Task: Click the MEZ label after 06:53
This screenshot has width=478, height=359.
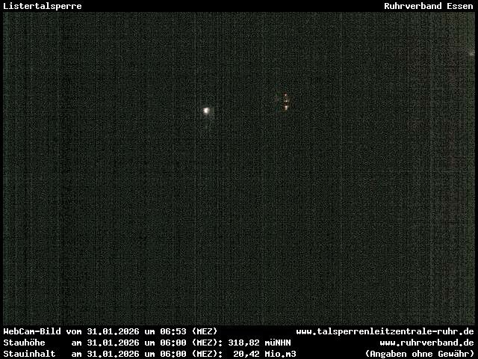Action: [x=205, y=331]
